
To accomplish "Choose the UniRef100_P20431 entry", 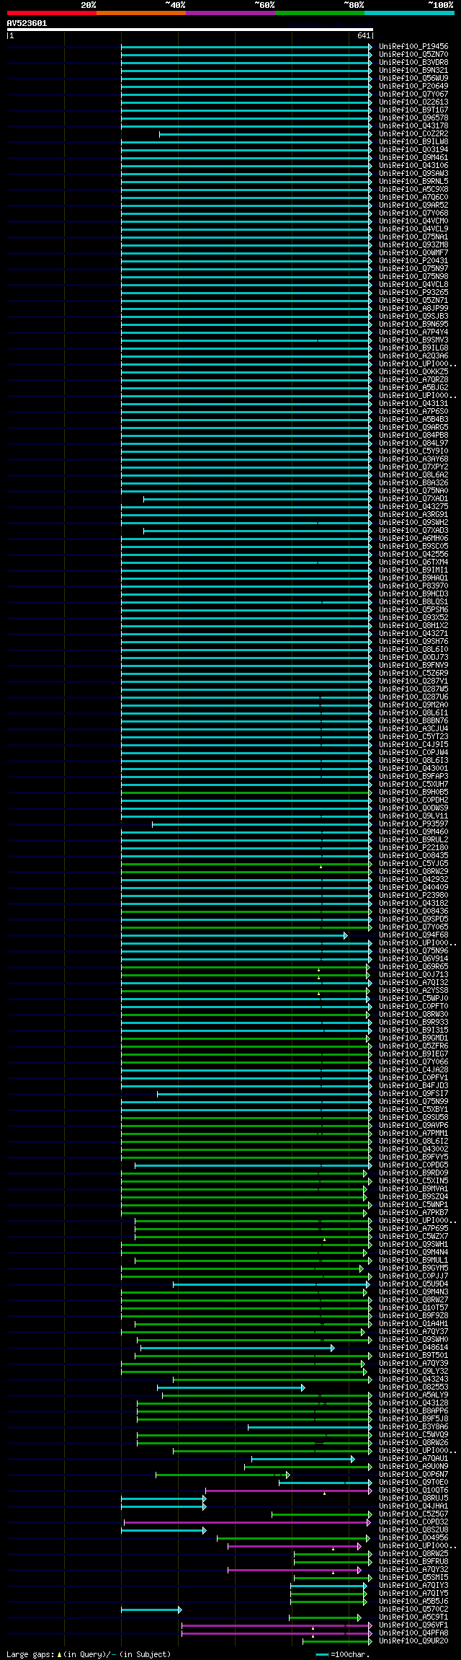I will (x=413, y=260).
